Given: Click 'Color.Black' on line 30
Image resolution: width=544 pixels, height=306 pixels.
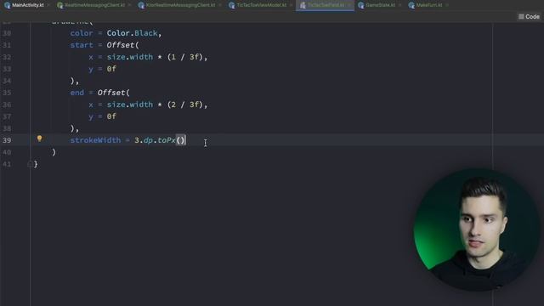Looking at the screenshot, I should pyautogui.click(x=132, y=33).
